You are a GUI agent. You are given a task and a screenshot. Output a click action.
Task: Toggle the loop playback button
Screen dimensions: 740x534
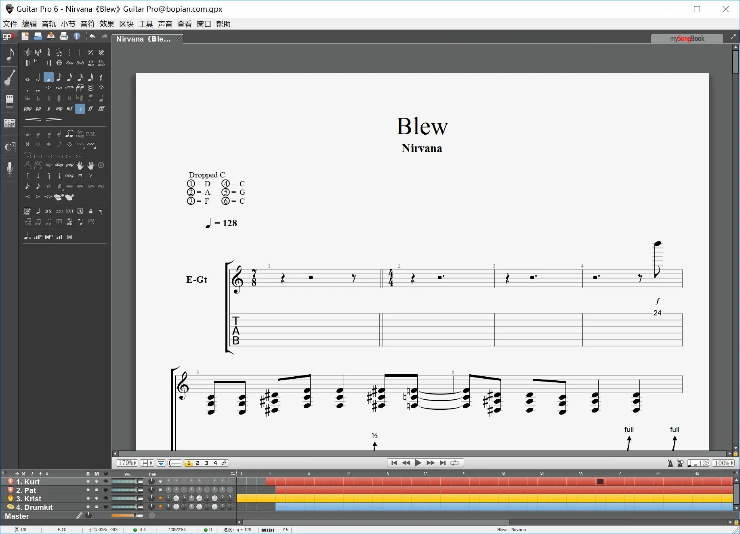[454, 463]
